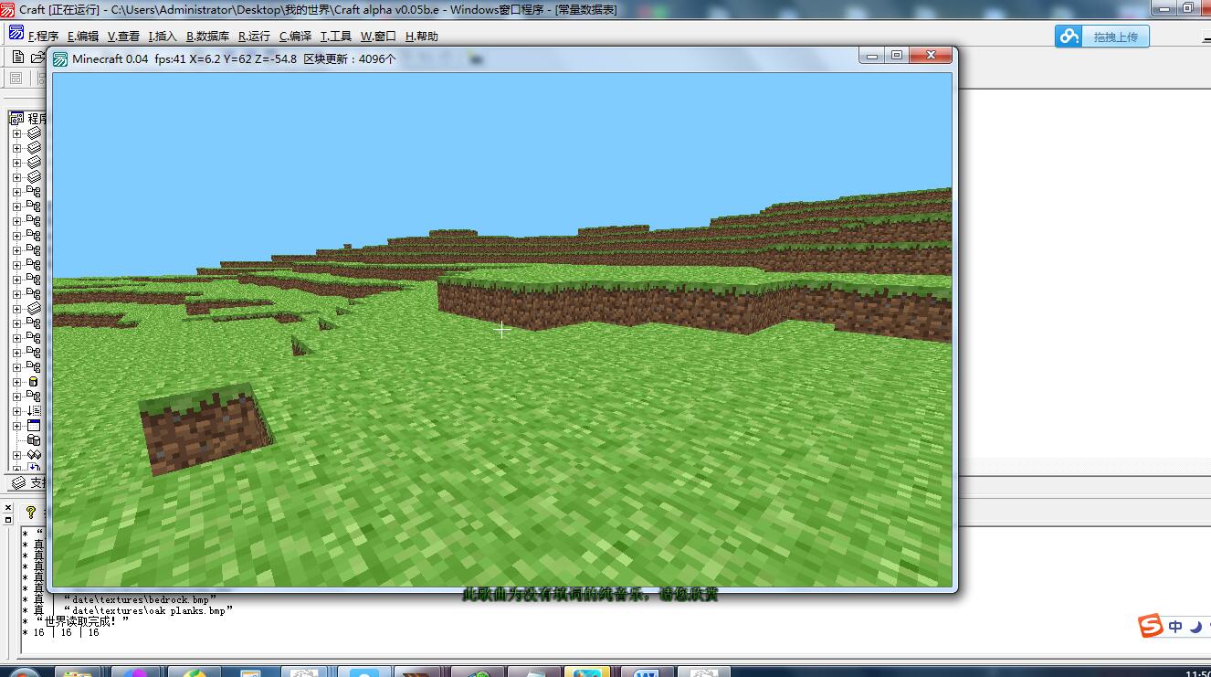
Task: Open the I.插入 menu
Action: point(163,37)
